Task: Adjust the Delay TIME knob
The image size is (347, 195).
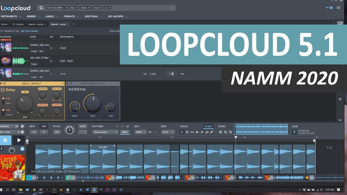Action: click(25, 104)
